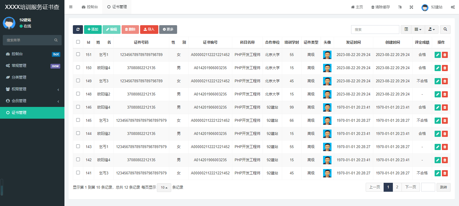This screenshot has height=206, width=459.
Task: Open the settings gears icon at top right
Action: point(453,7)
